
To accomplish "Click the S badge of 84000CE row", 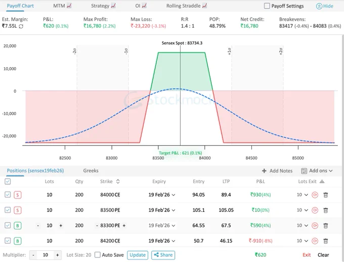I will [18, 195].
